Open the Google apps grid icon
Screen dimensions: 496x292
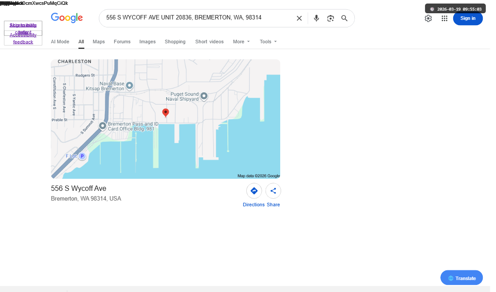tap(444, 19)
